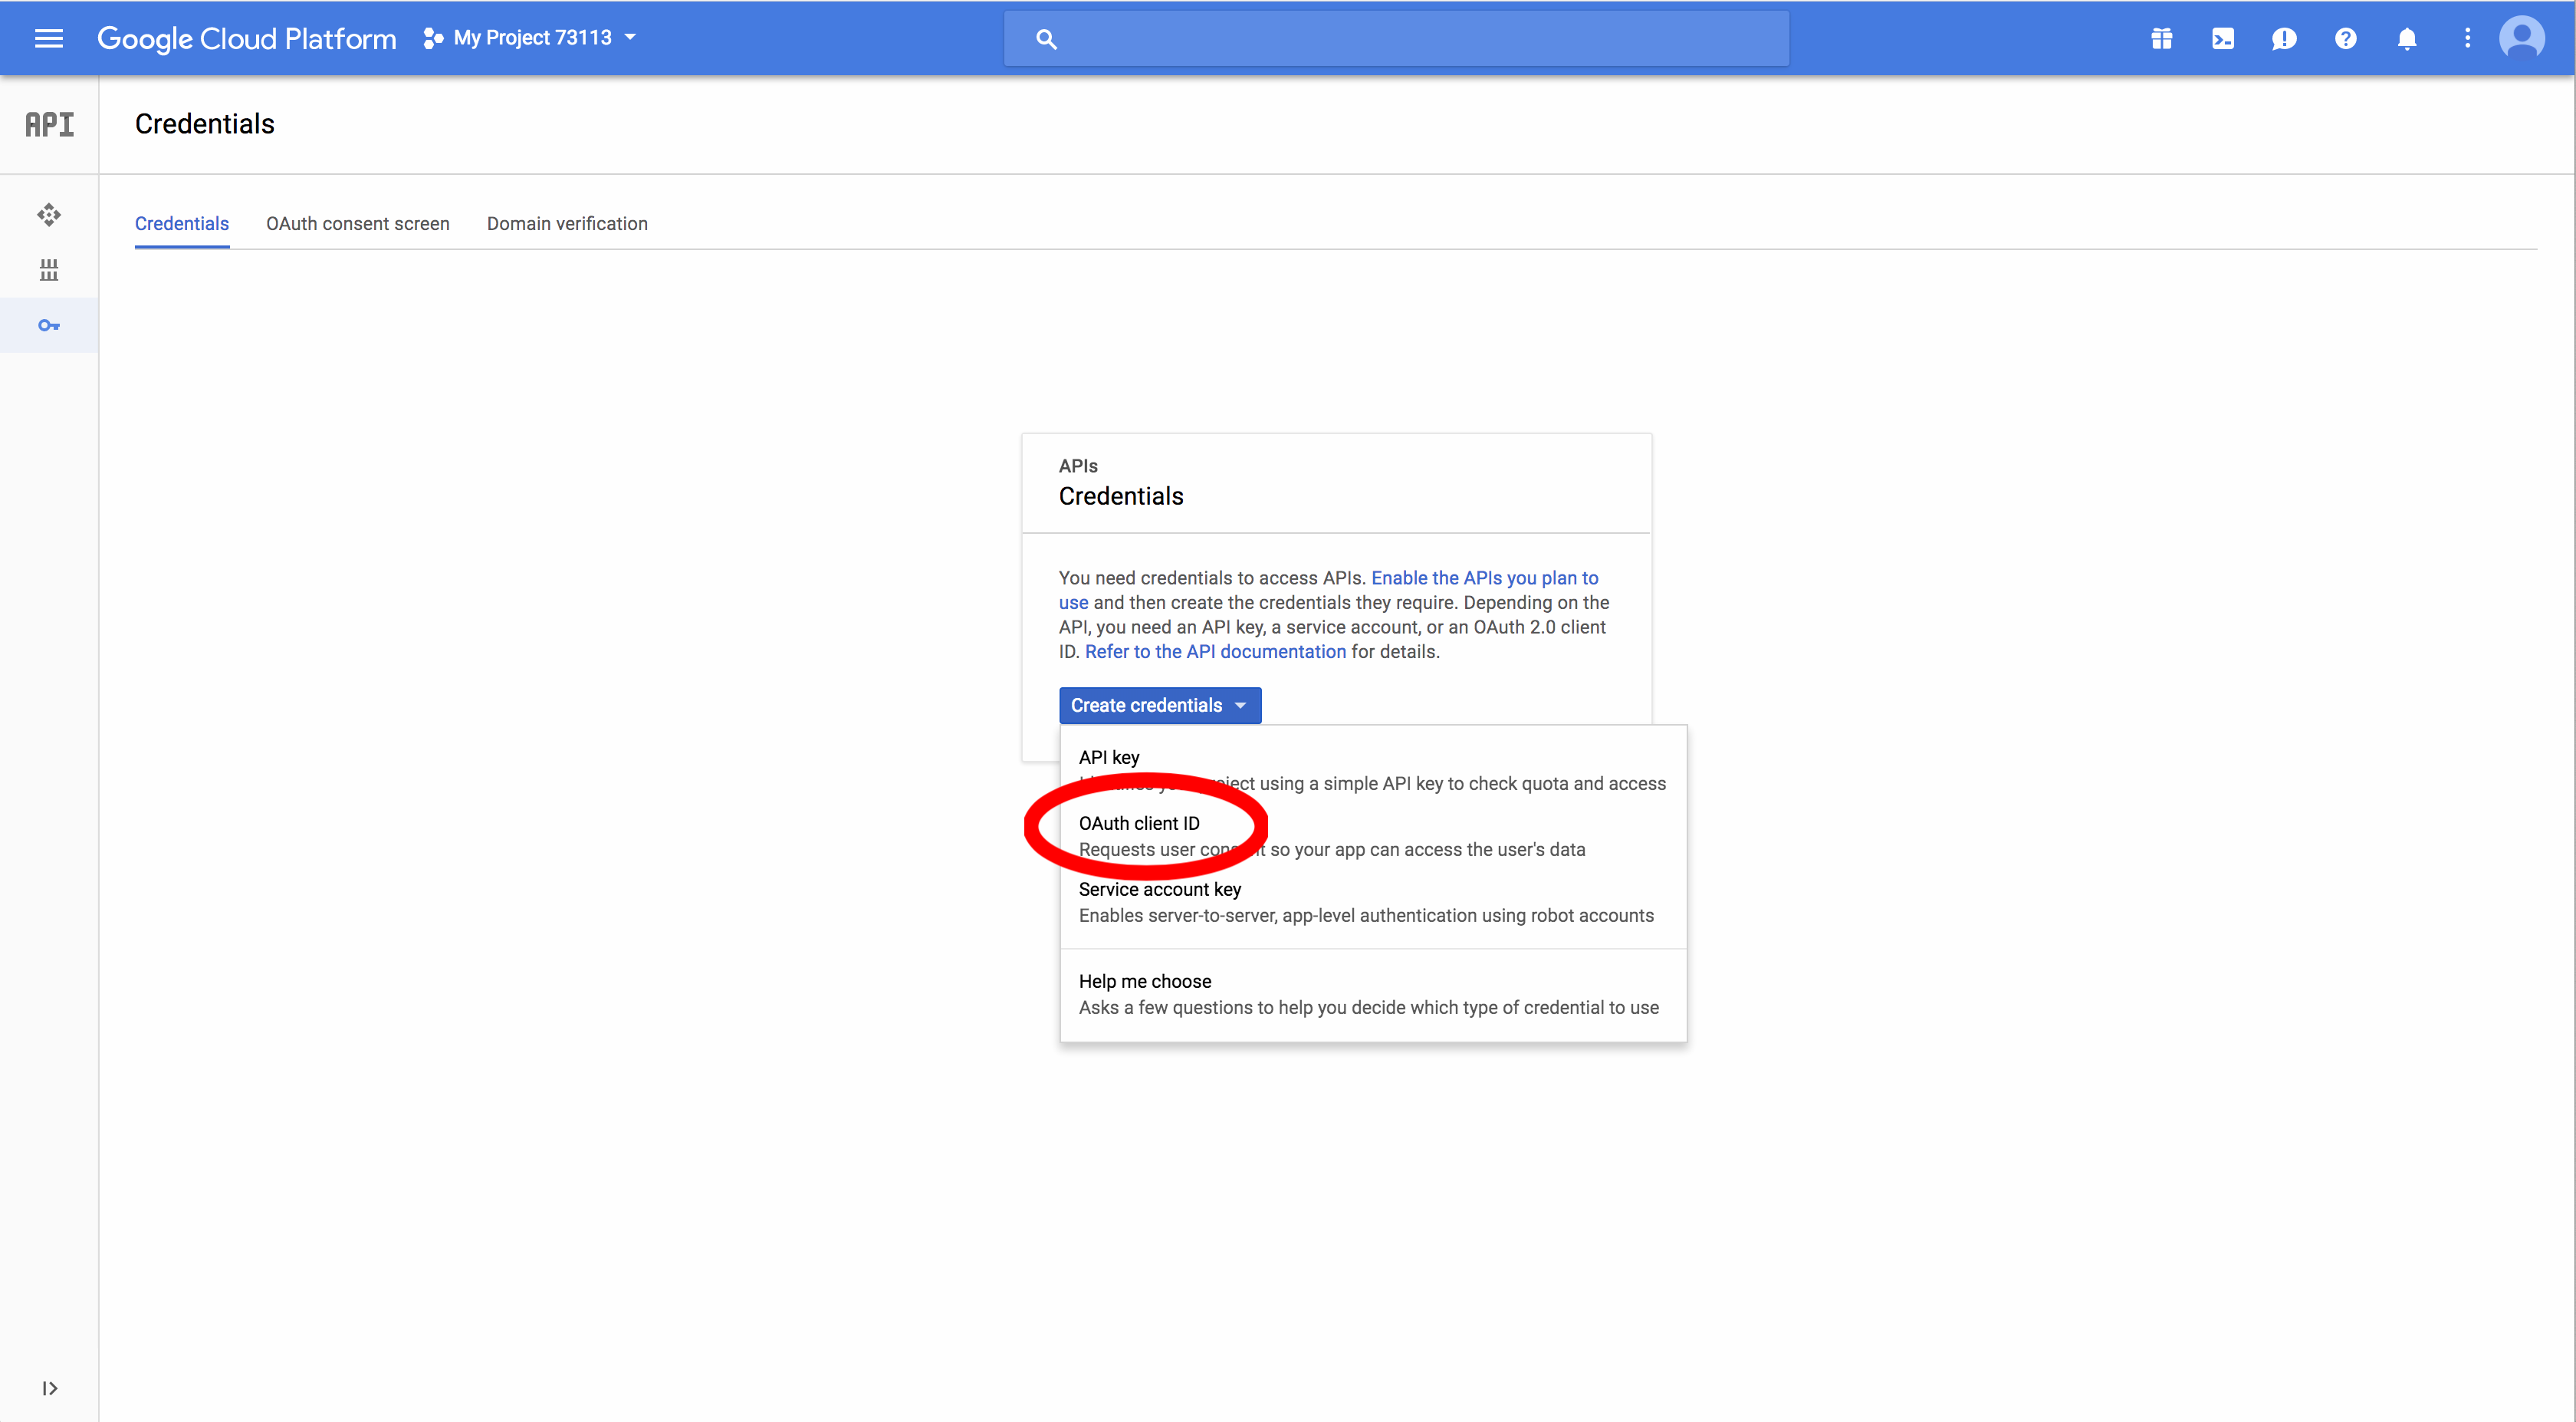
Task: Open the navigation hamburger menu
Action: [48, 38]
